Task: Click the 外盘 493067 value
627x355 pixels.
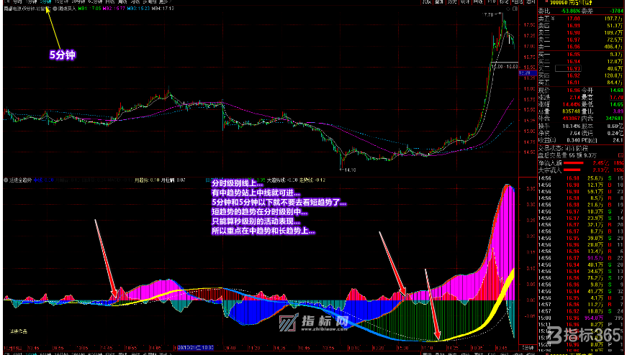Action: 571,119
